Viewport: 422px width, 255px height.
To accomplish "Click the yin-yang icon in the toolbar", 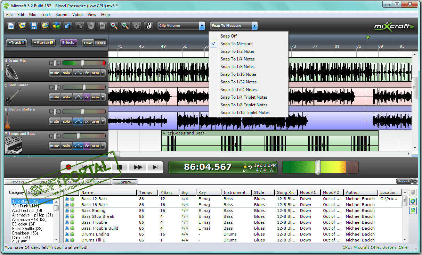I will coord(148,26).
